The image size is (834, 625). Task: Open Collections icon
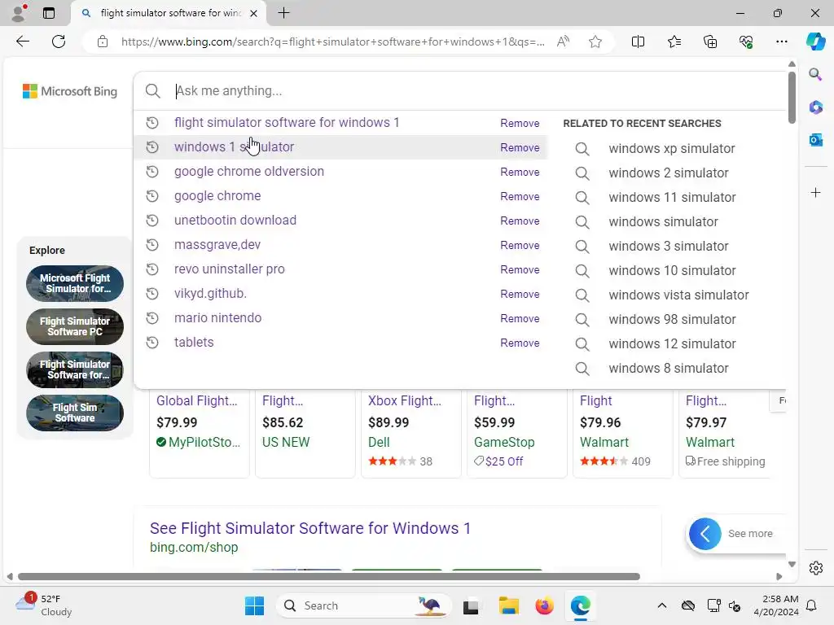point(710,42)
